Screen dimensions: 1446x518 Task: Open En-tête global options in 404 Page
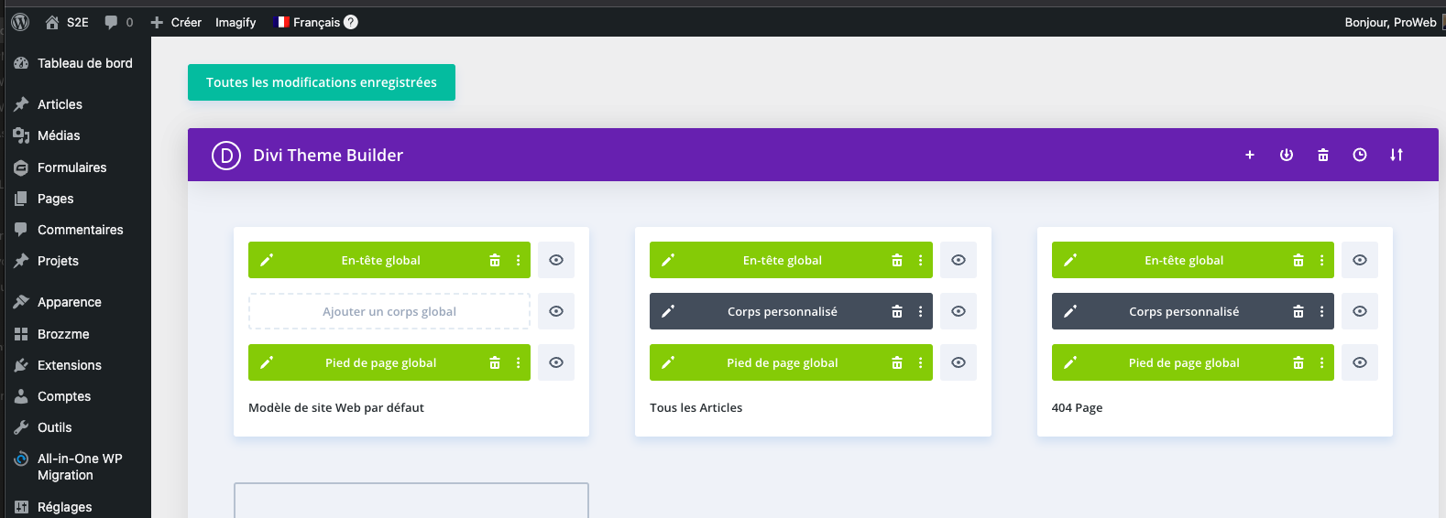click(1321, 260)
